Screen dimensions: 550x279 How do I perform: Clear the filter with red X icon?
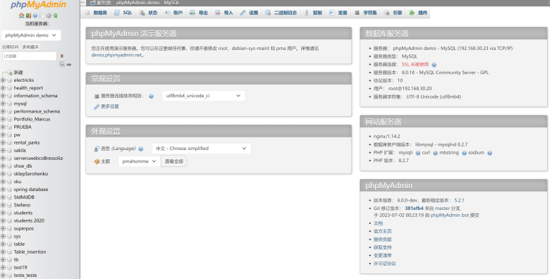(x=62, y=56)
